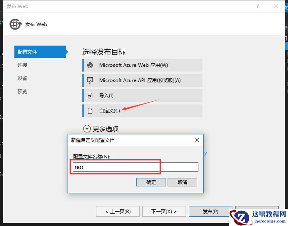Switch to the 预览 step

coord(22,91)
